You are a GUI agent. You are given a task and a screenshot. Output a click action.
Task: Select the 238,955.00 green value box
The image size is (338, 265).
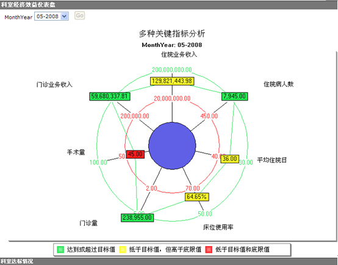pyautogui.click(x=137, y=217)
